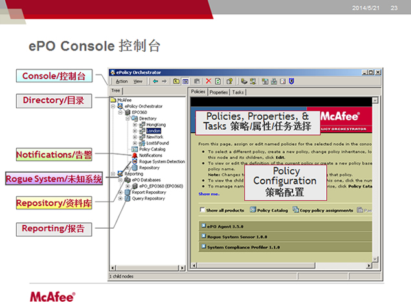Image resolution: width=411 pixels, height=302 pixels.
Task: Click the ePolicy Orchestrator title bar icon
Action: [113, 72]
